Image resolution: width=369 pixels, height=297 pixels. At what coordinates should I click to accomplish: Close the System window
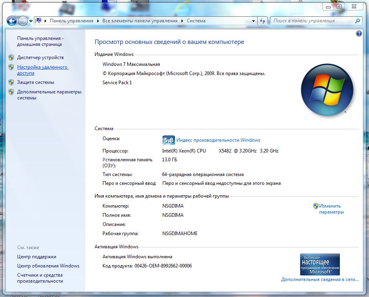[354, 6]
